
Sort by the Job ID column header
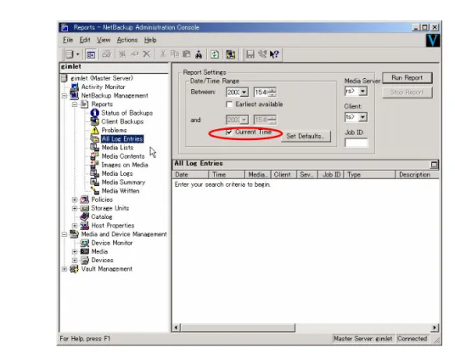tap(331, 175)
